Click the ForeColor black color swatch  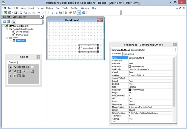click(130, 90)
